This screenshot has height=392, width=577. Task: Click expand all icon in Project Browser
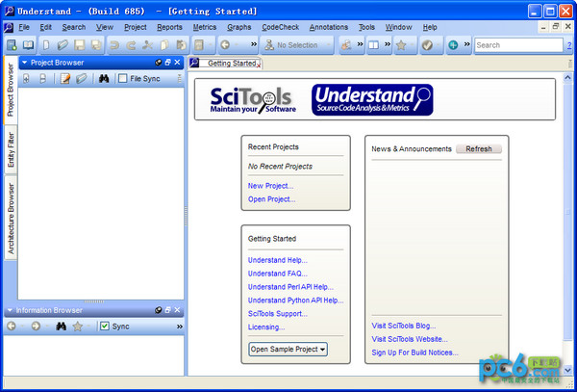coord(26,78)
